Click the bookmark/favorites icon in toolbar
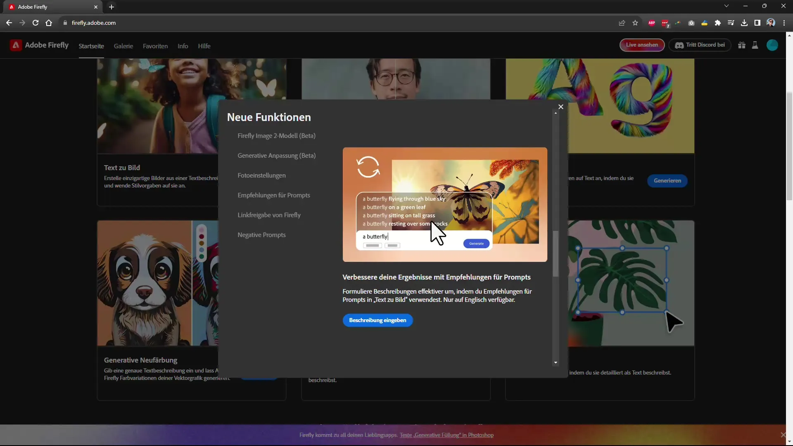Screen dimensions: 793x446 (636, 23)
